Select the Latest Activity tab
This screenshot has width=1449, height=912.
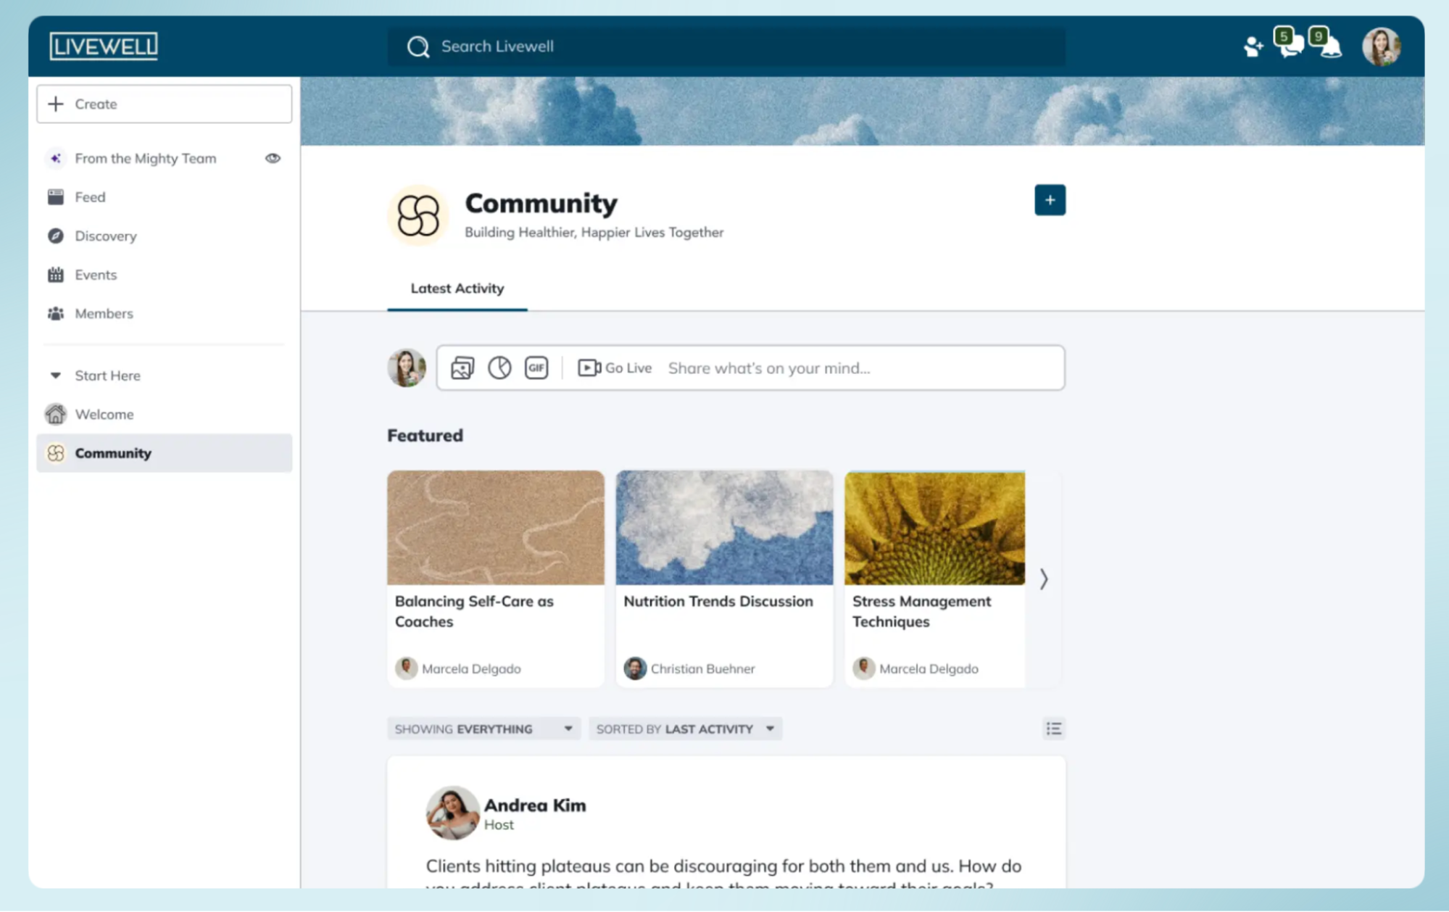457,289
